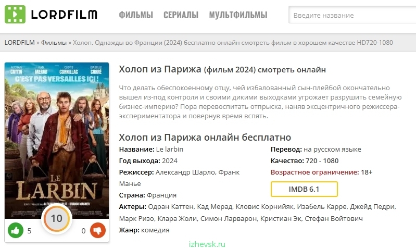Screen dimensions: 416x248
Task: Open the Сериалы menu item
Action: pos(181,15)
